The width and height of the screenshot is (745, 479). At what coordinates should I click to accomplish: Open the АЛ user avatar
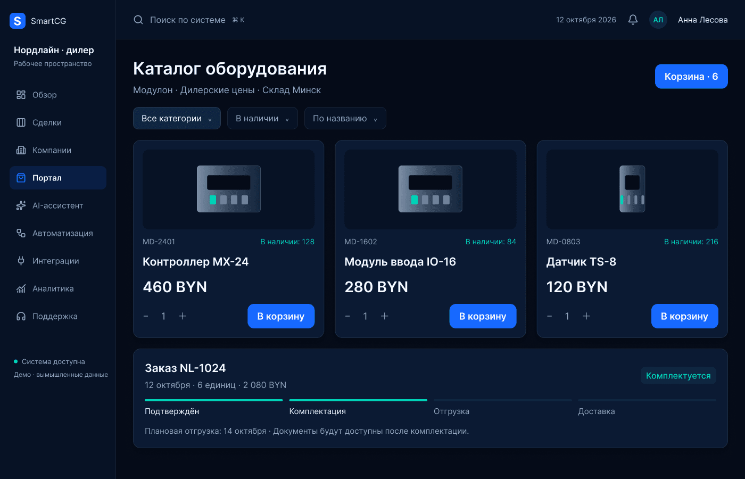(658, 20)
